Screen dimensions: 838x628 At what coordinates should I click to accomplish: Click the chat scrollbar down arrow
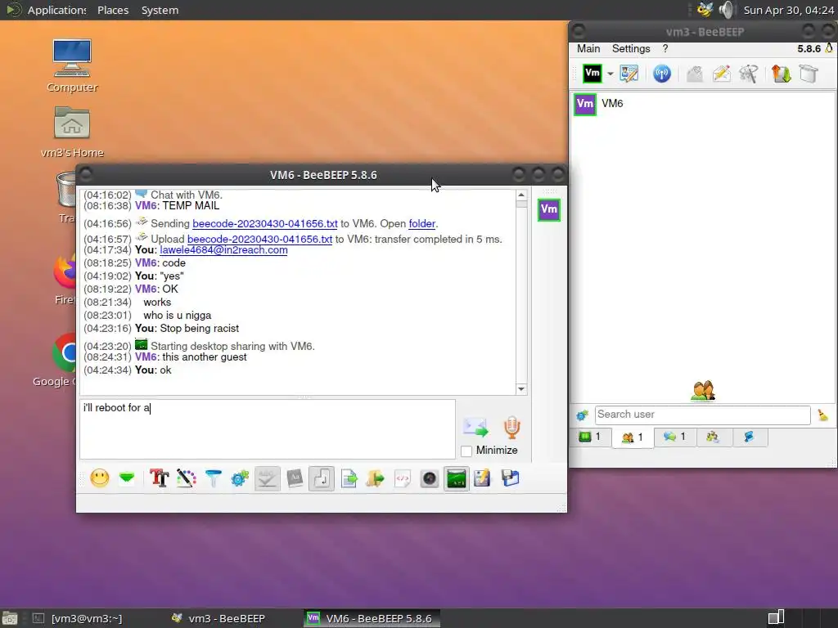[x=521, y=389]
